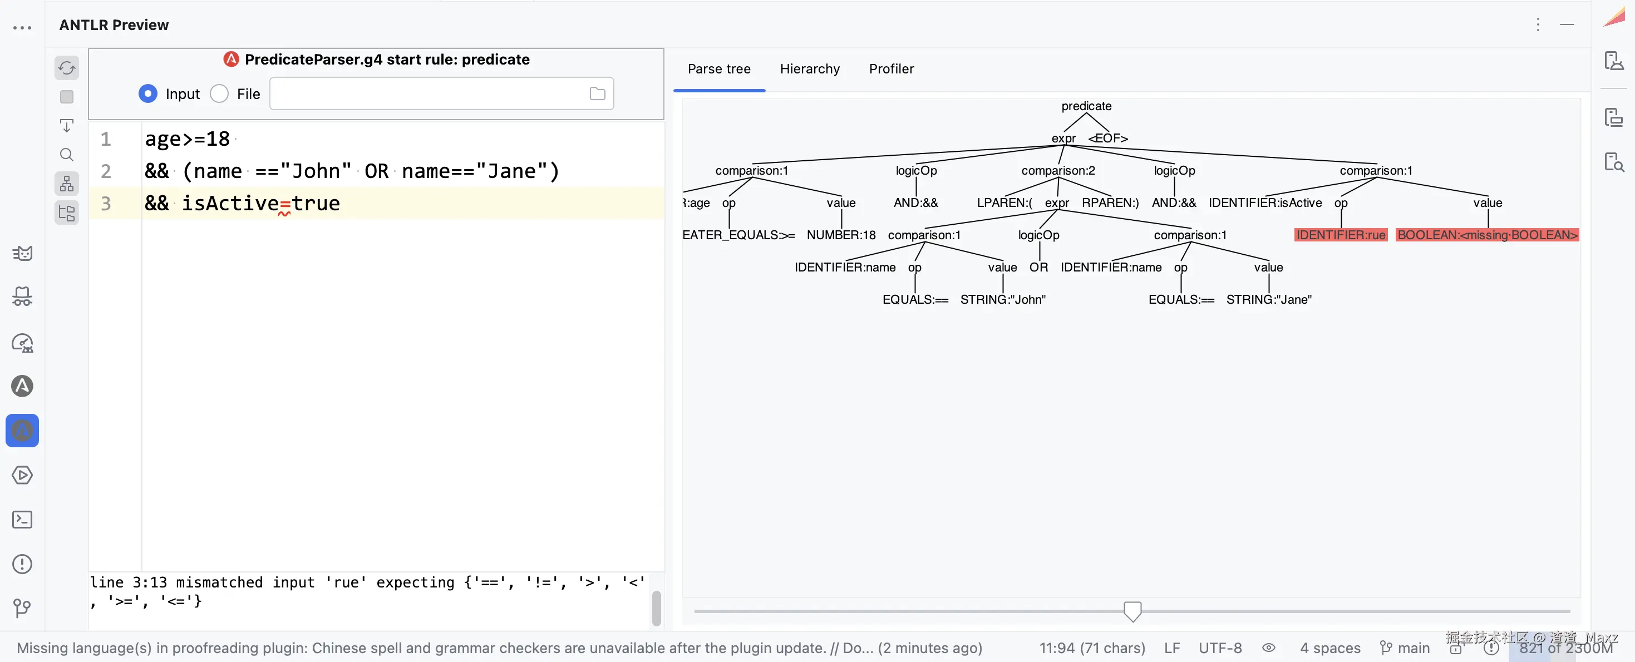This screenshot has width=1635, height=662.
Task: Open the UTF-8 encoding dropdown
Action: pyautogui.click(x=1220, y=648)
